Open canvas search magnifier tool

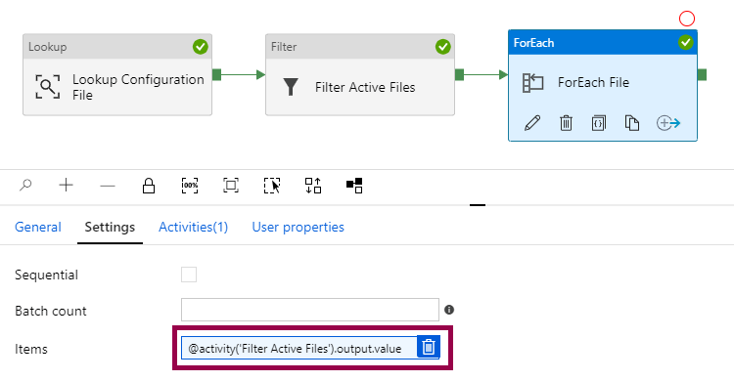pyautogui.click(x=25, y=185)
